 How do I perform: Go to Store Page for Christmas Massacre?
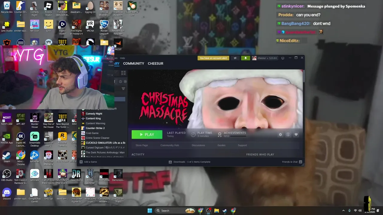pyautogui.click(x=142, y=145)
